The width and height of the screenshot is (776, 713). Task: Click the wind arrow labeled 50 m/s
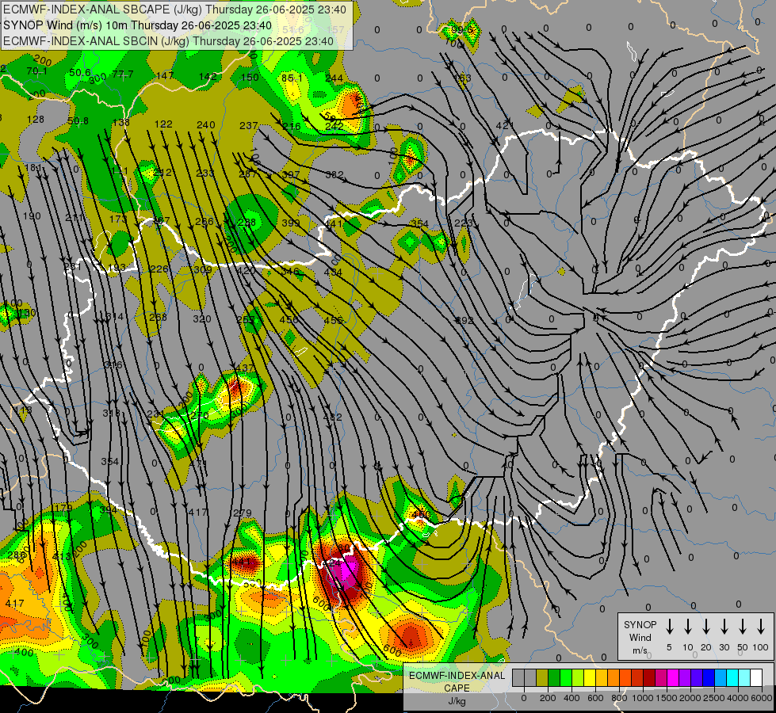tap(743, 627)
